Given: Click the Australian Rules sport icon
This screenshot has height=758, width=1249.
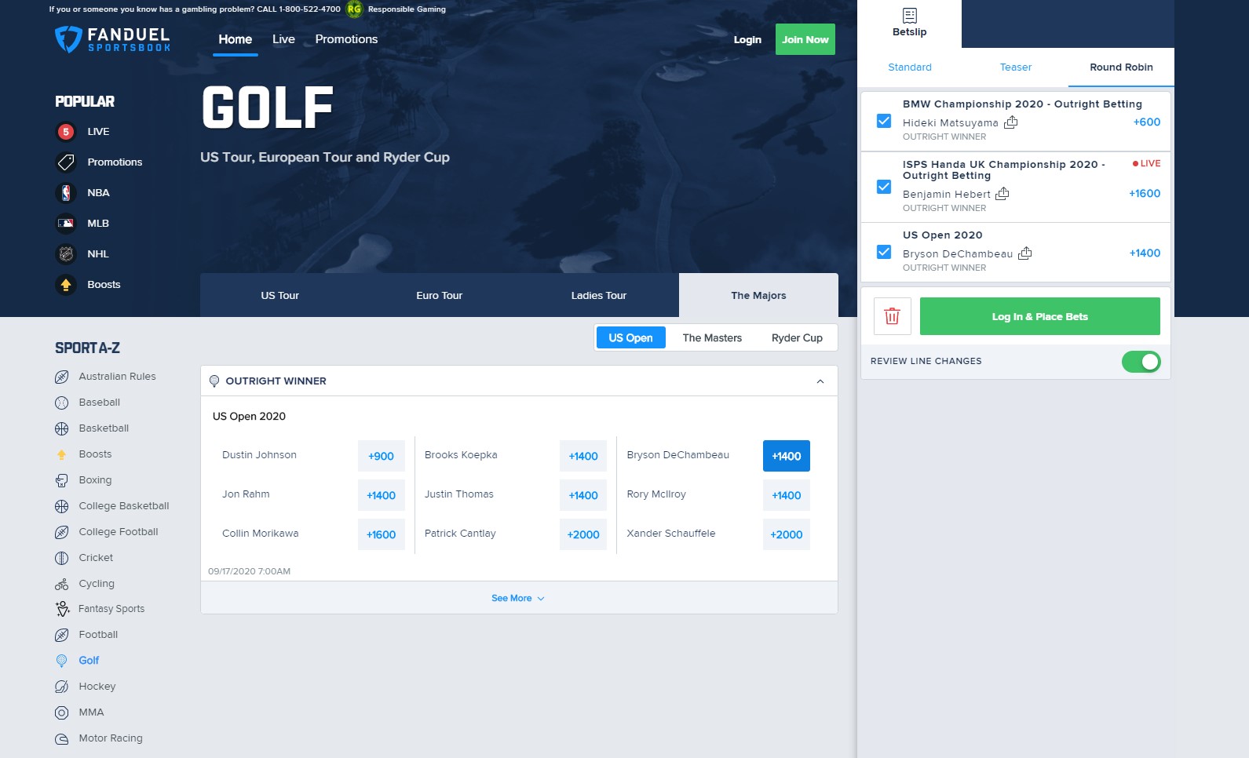Looking at the screenshot, I should pos(62,377).
